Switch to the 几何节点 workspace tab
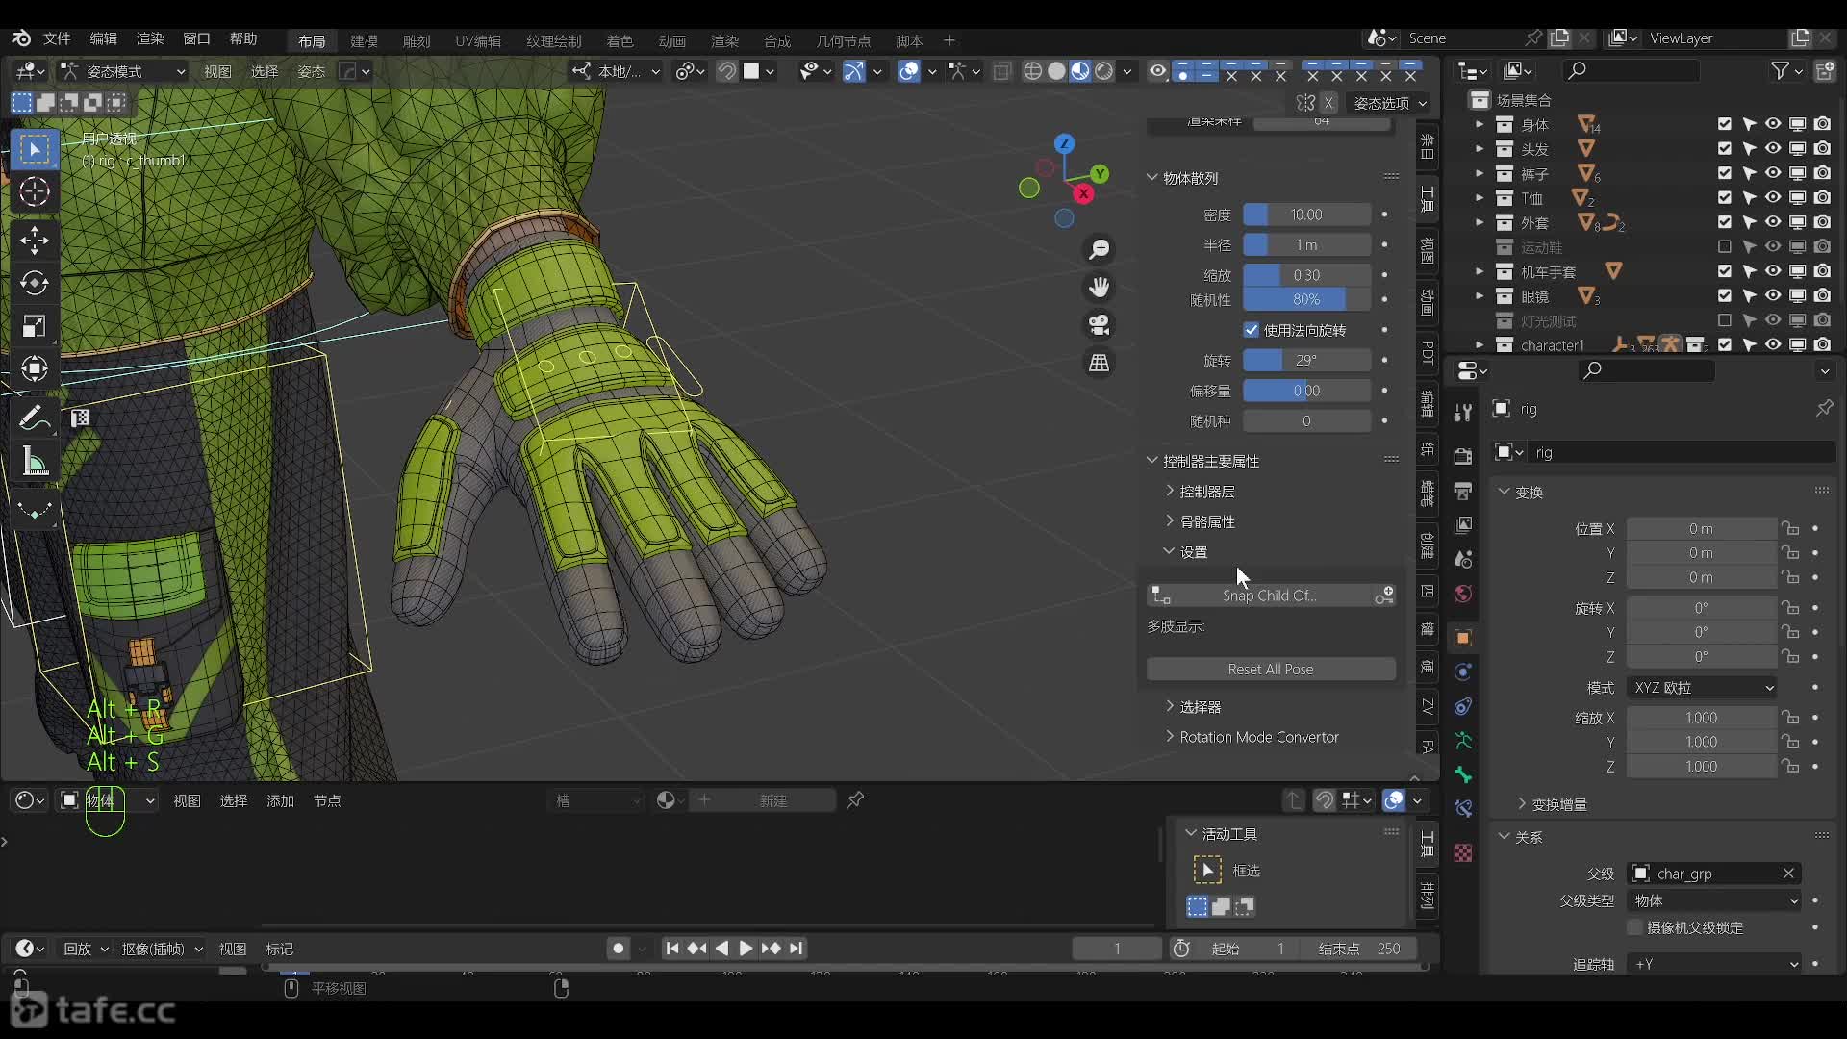Viewport: 1847px width, 1039px height. pos(844,40)
